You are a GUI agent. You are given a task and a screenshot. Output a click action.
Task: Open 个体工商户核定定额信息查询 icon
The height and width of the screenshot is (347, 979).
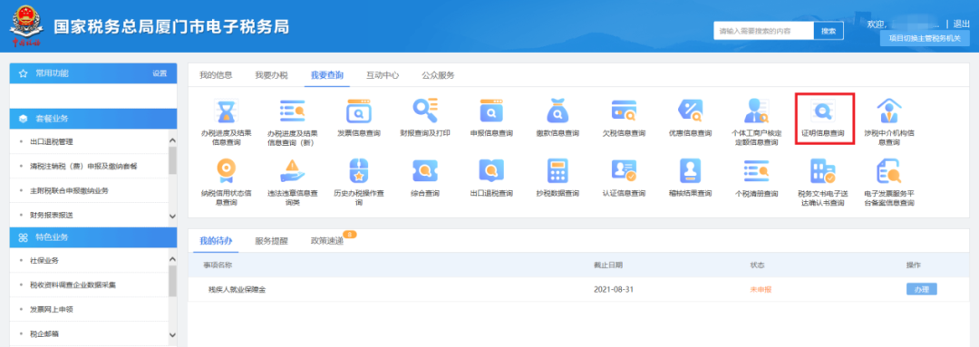(757, 111)
